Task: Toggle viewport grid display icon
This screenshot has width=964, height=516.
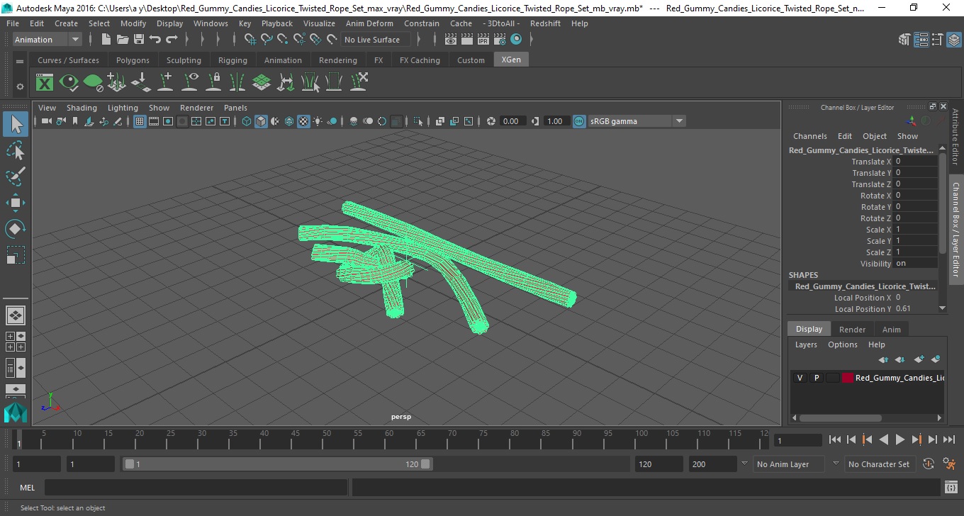Action: [x=140, y=121]
